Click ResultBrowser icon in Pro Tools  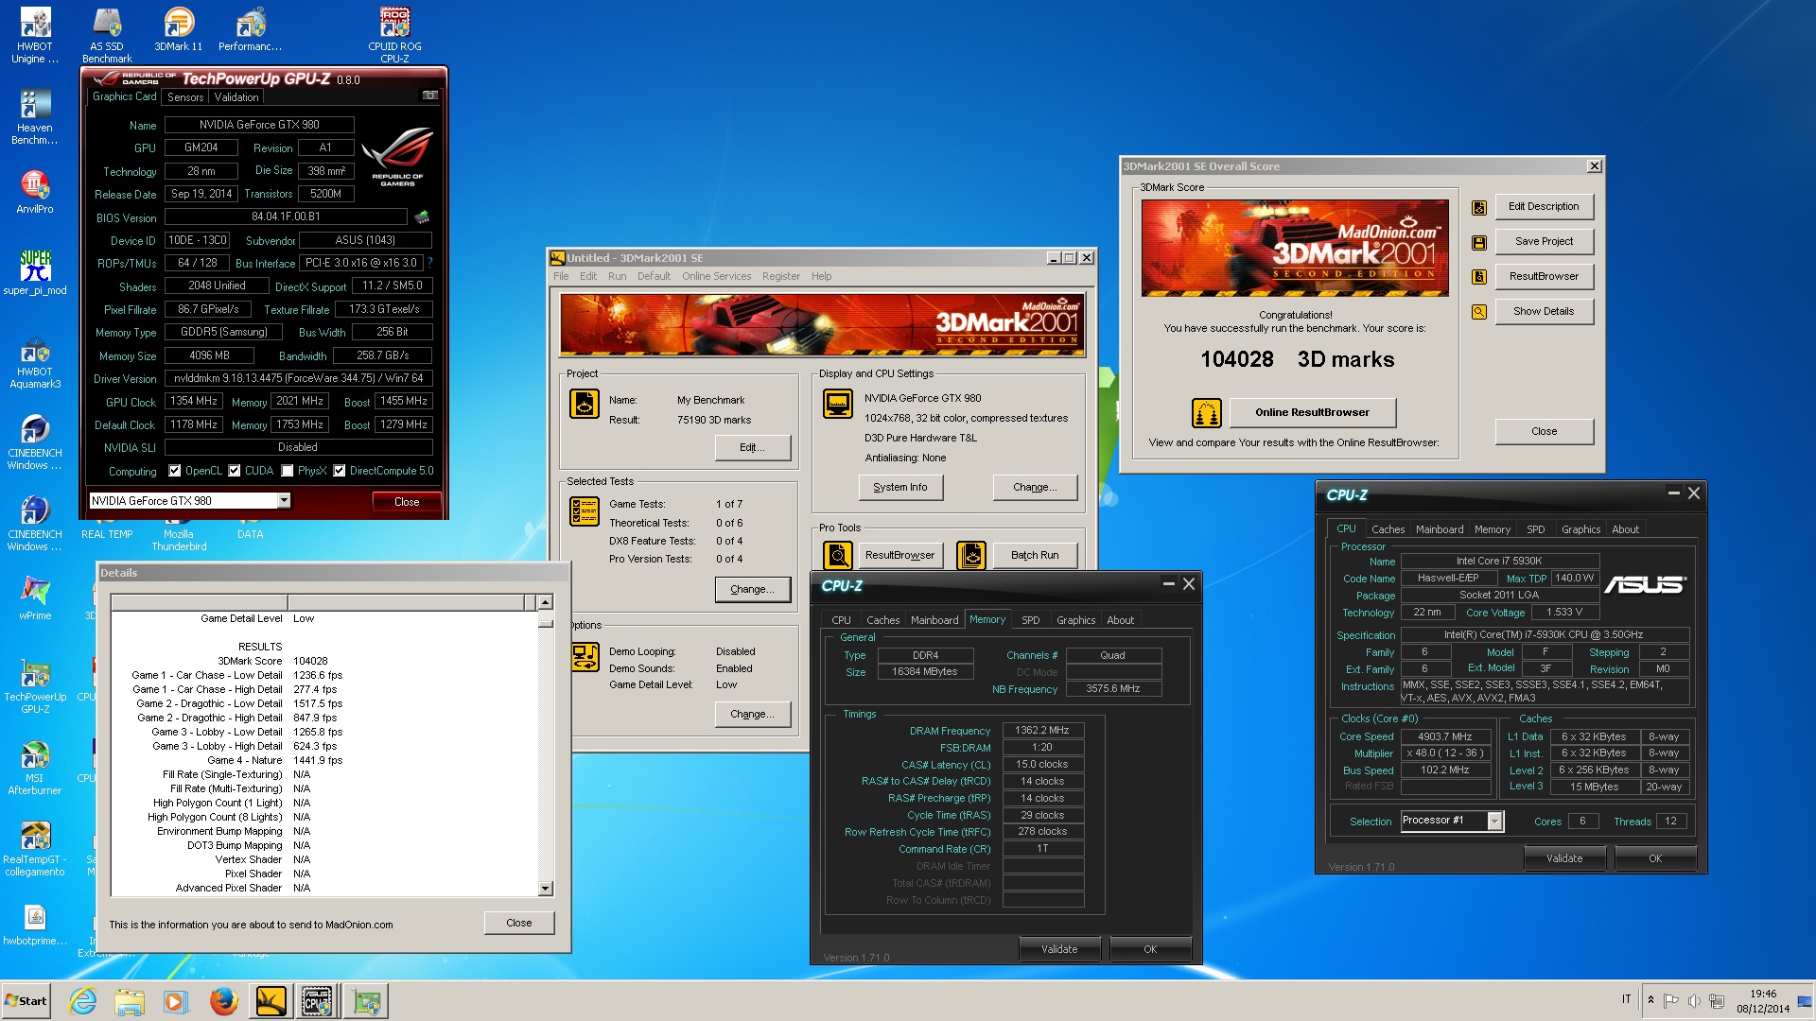(837, 556)
